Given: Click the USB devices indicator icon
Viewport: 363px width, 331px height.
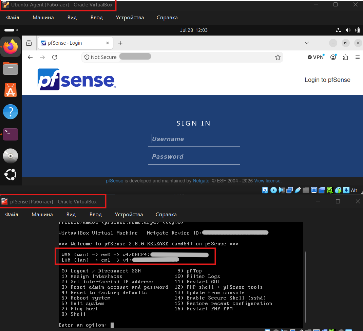Looking at the screenshot, I should (298, 190).
